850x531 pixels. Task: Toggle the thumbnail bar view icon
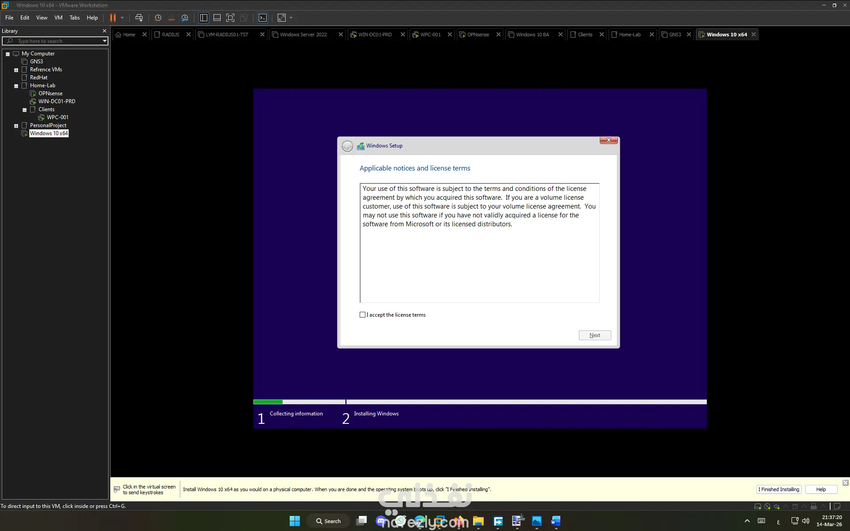tap(217, 18)
